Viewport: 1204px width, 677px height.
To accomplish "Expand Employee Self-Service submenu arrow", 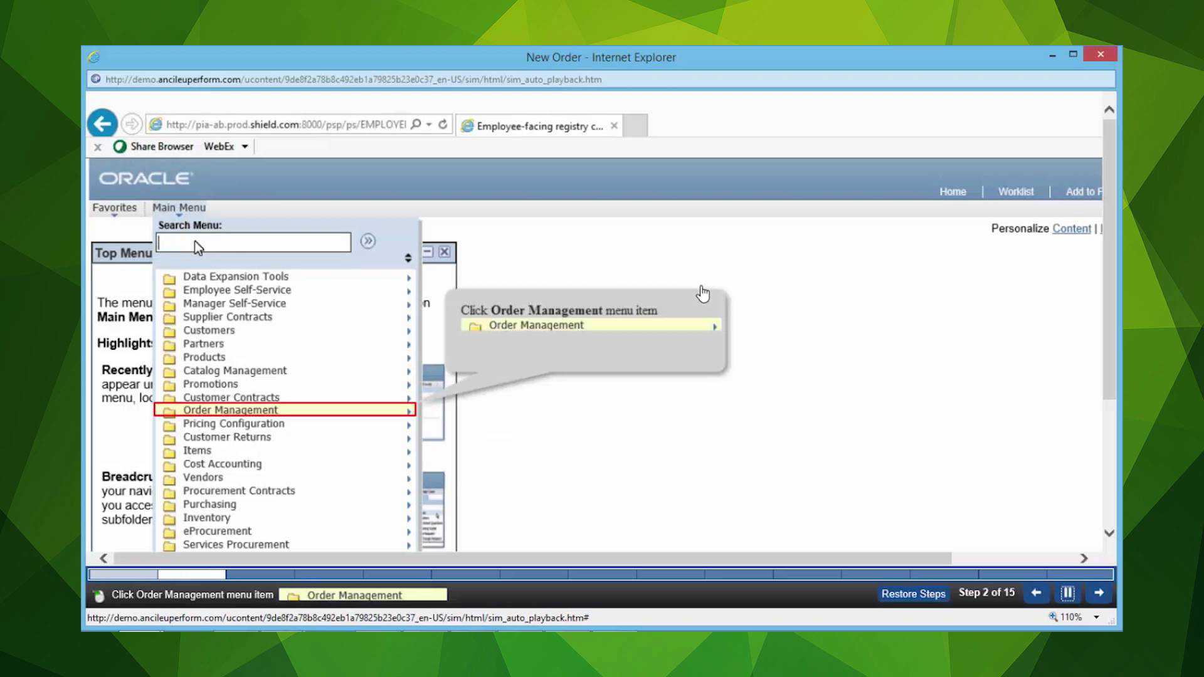I will click(408, 291).
